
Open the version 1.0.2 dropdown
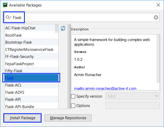point(132,96)
